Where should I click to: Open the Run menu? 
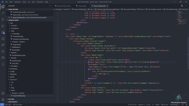[x=33, y=2]
